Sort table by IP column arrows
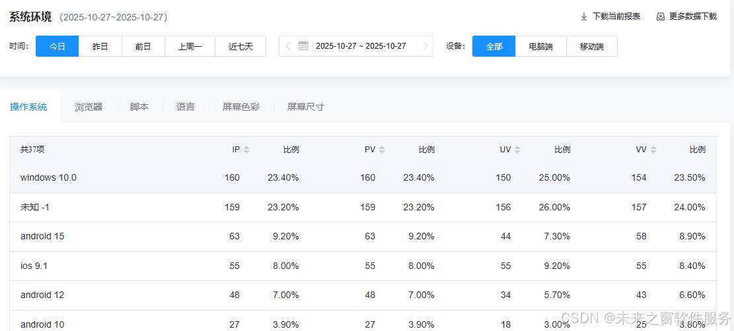 coord(246,150)
